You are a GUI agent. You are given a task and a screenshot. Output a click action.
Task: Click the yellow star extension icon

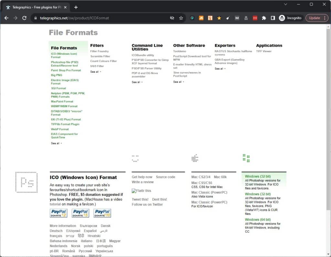(x=219, y=18)
